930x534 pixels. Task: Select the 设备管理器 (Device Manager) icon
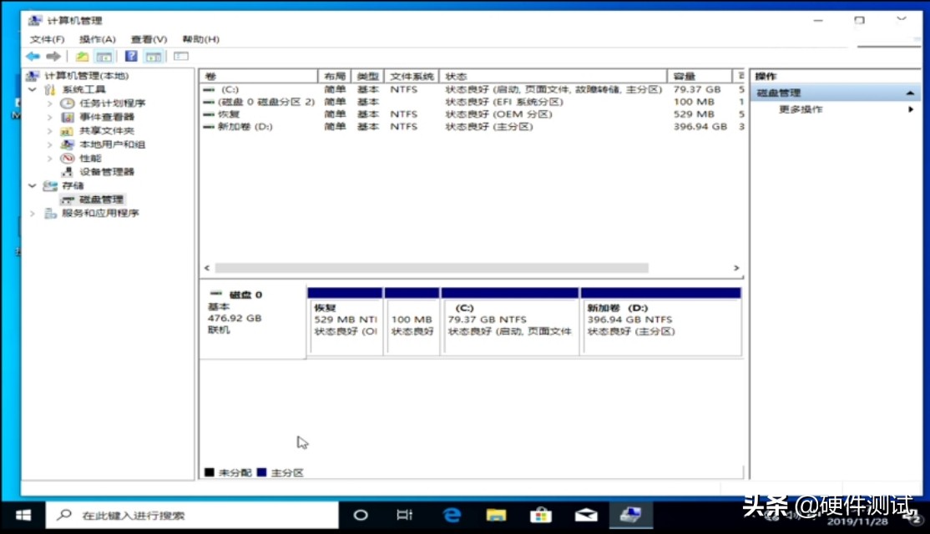click(x=68, y=172)
